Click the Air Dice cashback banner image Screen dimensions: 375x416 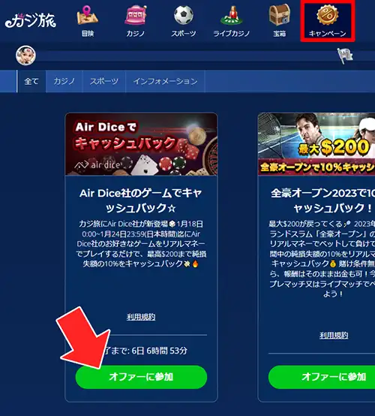[141, 144]
